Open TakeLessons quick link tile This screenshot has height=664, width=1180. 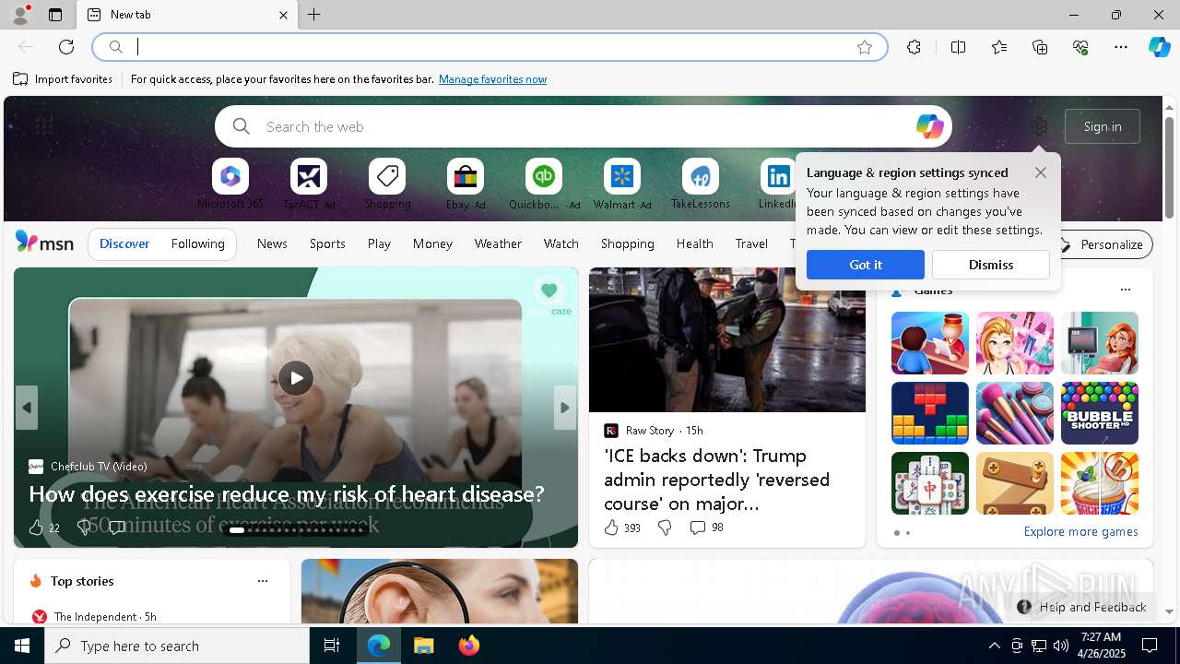tap(701, 184)
